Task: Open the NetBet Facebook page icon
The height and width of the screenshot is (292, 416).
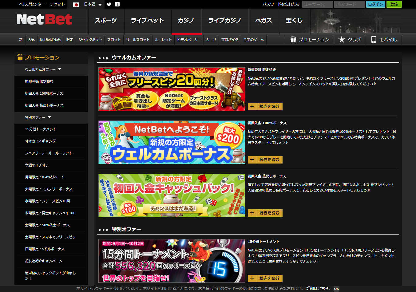Action: tap(117, 4)
